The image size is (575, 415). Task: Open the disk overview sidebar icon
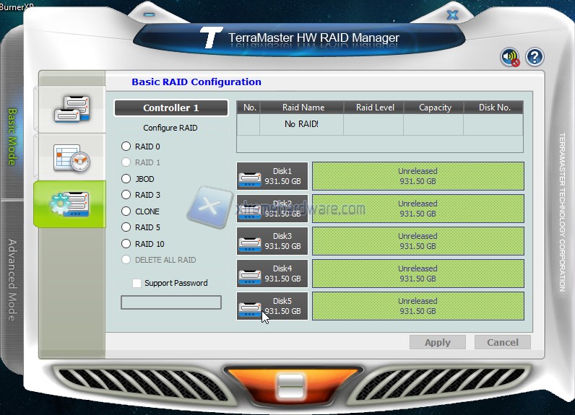pyautogui.click(x=71, y=108)
